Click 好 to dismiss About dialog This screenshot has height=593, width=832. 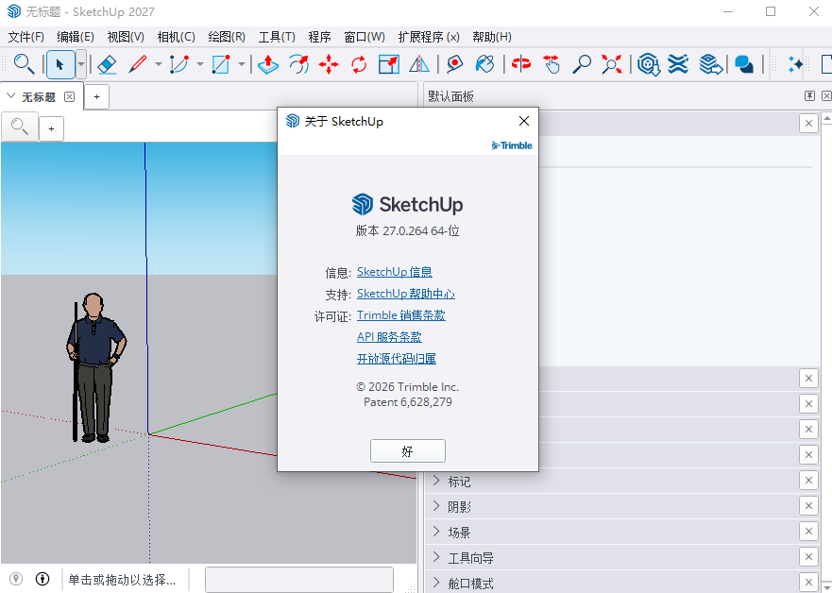[x=408, y=450]
